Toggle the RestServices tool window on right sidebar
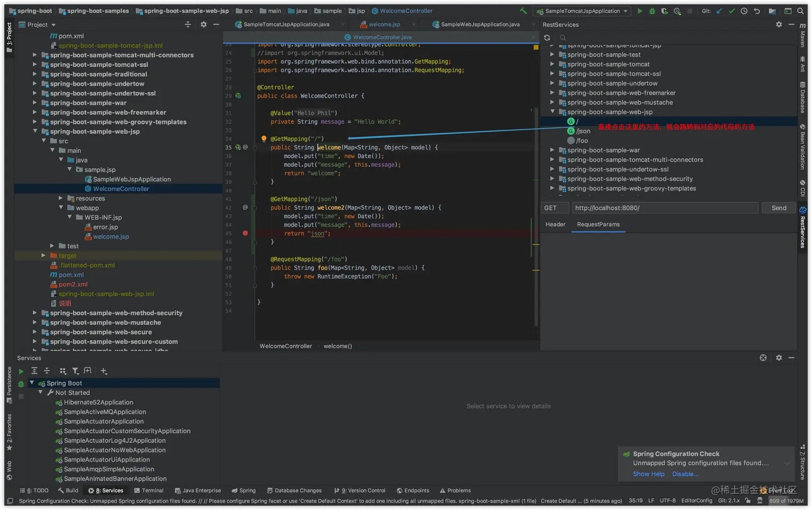 coord(803,228)
